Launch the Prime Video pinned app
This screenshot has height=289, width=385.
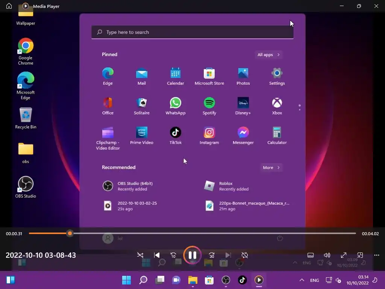[142, 135]
